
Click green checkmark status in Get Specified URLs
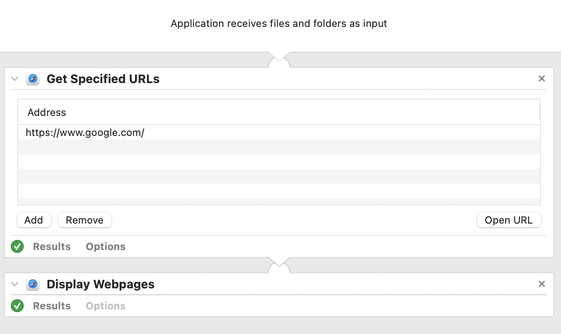point(17,247)
